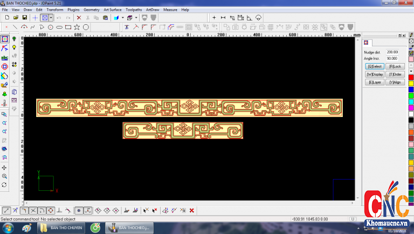Expand the view mode dropdown arrow
Screen dimensions: 414x234
click(x=51, y=18)
